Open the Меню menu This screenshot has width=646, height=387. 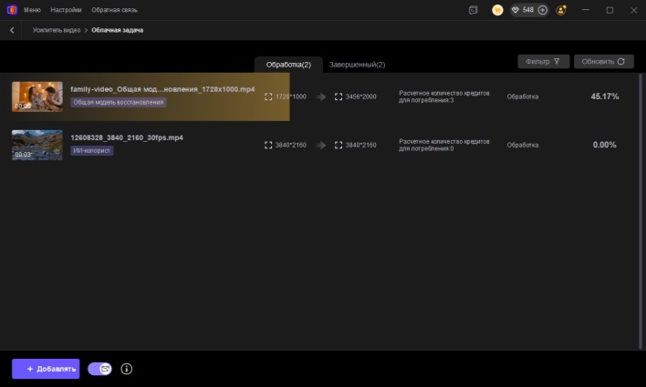(x=32, y=10)
